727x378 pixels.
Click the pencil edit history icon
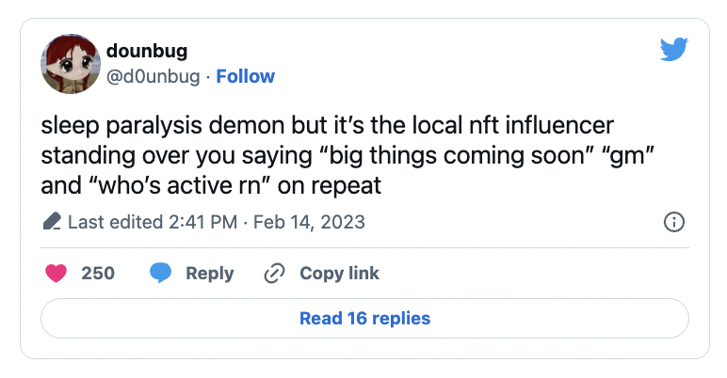(52, 223)
